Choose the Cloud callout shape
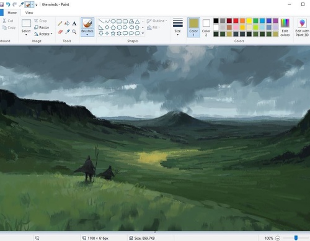The height and width of the screenshot is (241, 310). (x=137, y=34)
